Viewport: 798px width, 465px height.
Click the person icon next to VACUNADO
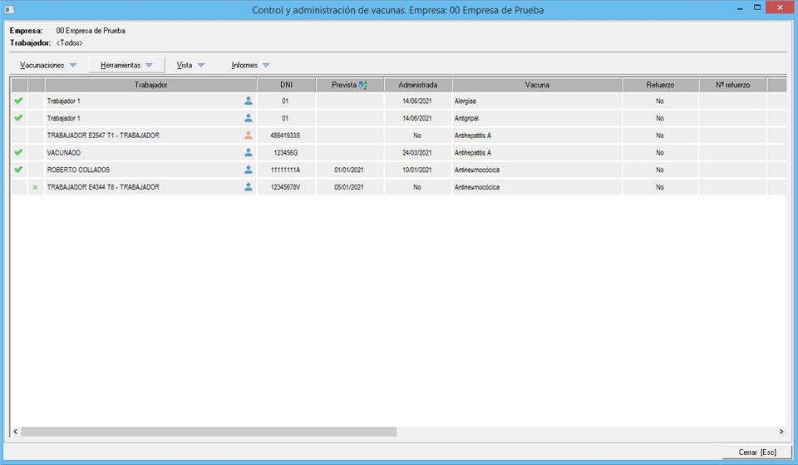click(248, 153)
